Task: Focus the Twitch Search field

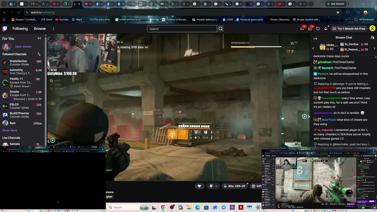Action: [182, 29]
